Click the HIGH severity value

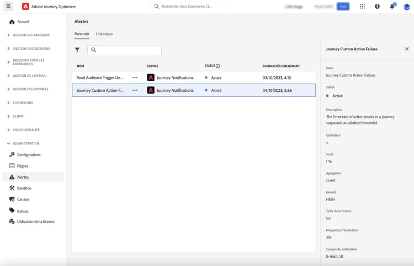point(330,200)
